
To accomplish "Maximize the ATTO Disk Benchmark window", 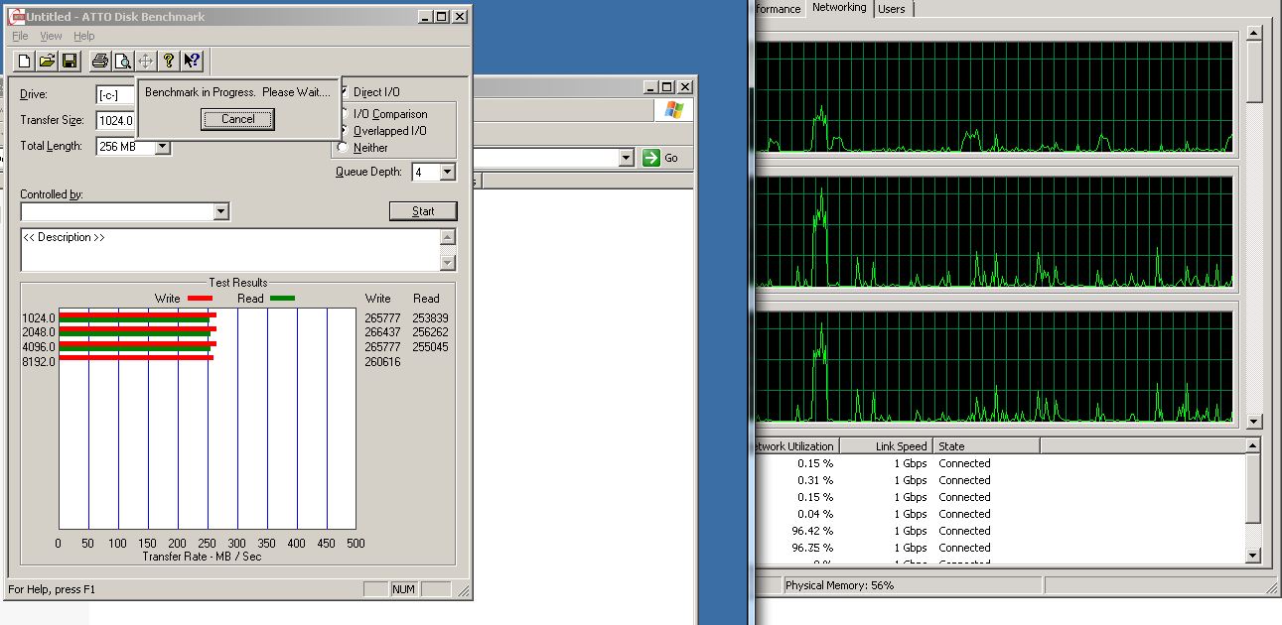I will [442, 17].
